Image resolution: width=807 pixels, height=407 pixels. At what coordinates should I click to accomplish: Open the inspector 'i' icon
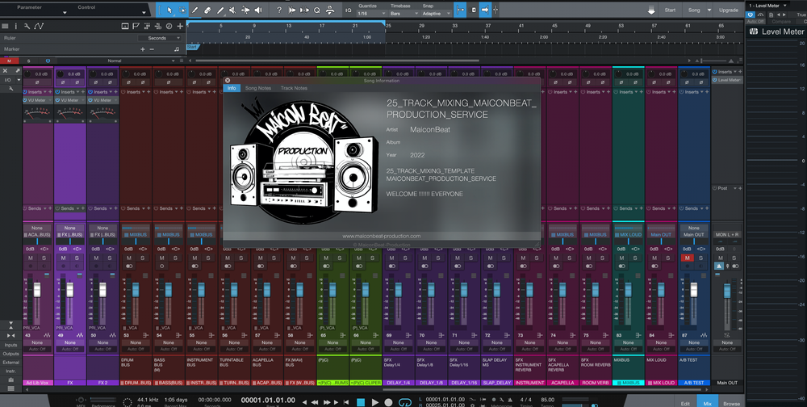point(15,26)
